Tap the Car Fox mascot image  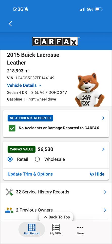pyautogui.click(x=90, y=90)
